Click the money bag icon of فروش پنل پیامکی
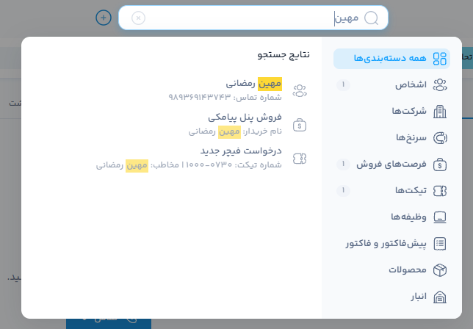 click(300, 125)
